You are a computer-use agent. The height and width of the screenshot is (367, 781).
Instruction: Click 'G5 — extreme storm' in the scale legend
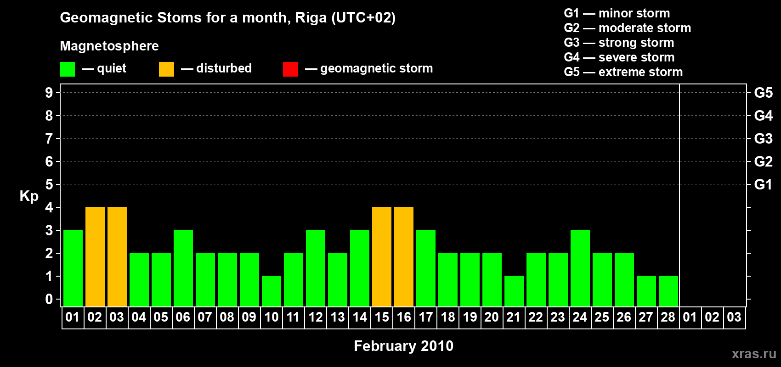(623, 72)
